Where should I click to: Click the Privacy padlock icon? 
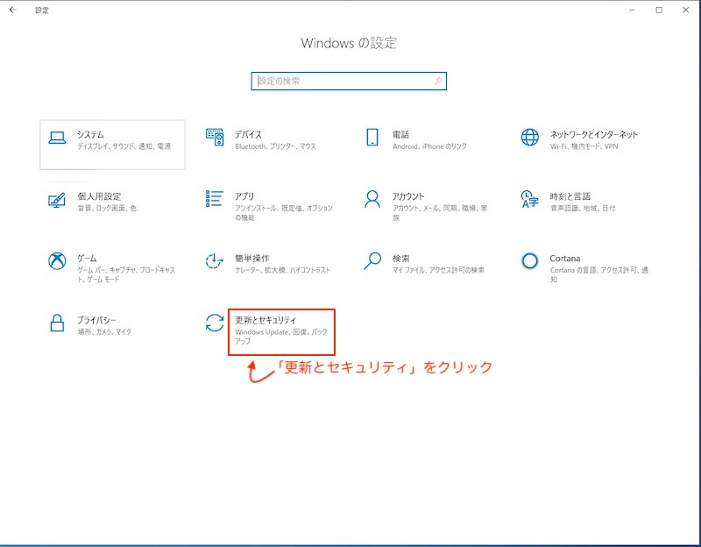point(57,323)
